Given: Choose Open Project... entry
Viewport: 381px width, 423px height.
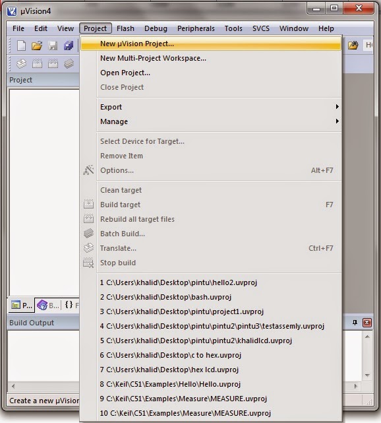Looking at the screenshot, I should coord(211,73).
